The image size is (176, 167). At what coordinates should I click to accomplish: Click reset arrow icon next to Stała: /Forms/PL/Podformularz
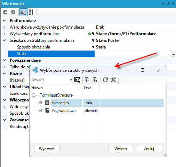(93, 34)
